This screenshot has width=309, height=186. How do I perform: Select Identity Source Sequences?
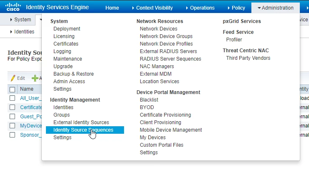click(85, 130)
